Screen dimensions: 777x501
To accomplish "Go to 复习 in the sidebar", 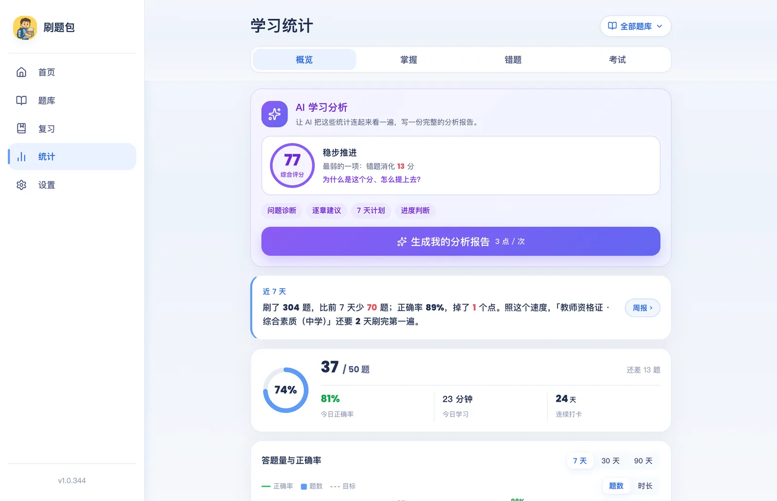I will pyautogui.click(x=72, y=129).
